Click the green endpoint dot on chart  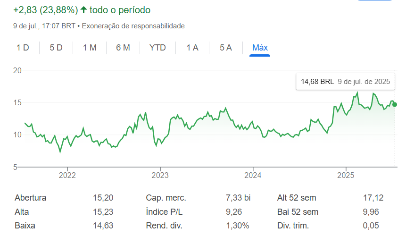click(x=395, y=104)
